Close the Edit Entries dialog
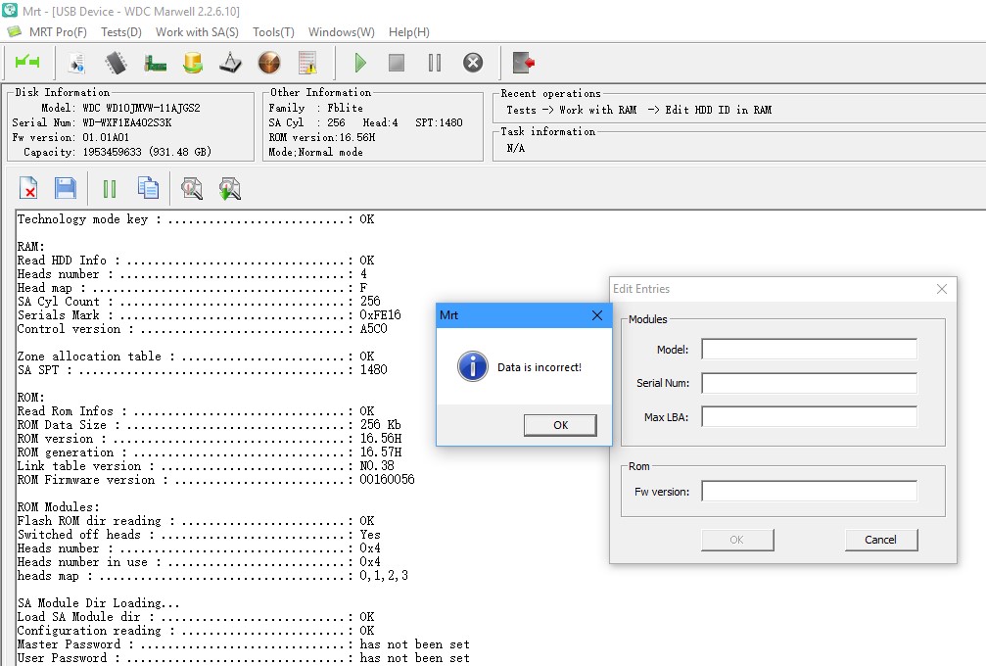Image resolution: width=986 pixels, height=666 pixels. (x=941, y=289)
